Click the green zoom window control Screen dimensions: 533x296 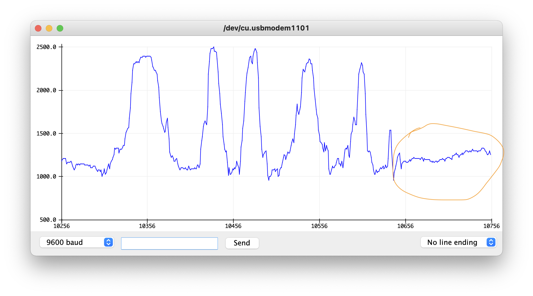tap(60, 28)
